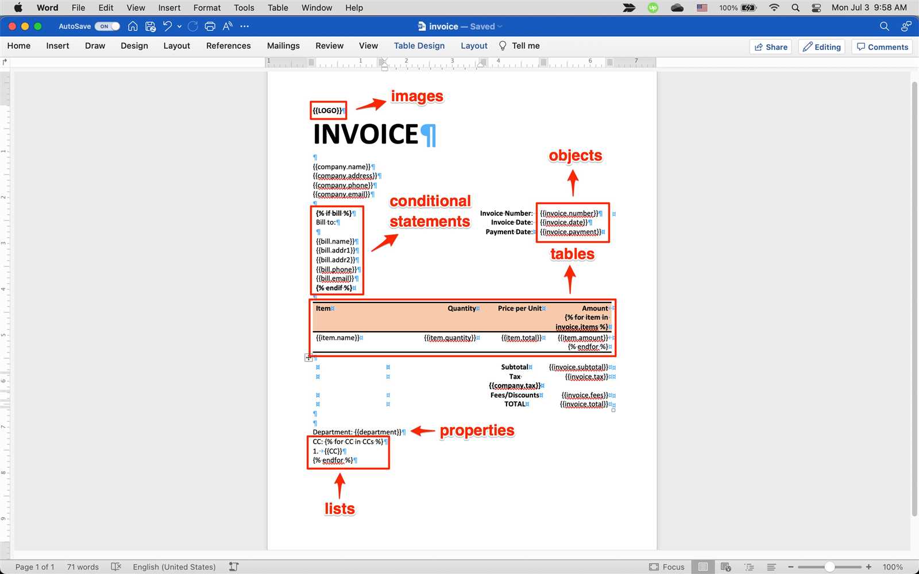The width and height of the screenshot is (919, 574).
Task: Open the Design ribbon tab
Action: 134,46
